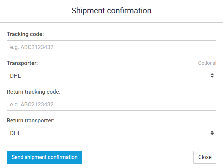The image size is (223, 168).
Task: Focus the Tracking code input field
Action: (111, 47)
